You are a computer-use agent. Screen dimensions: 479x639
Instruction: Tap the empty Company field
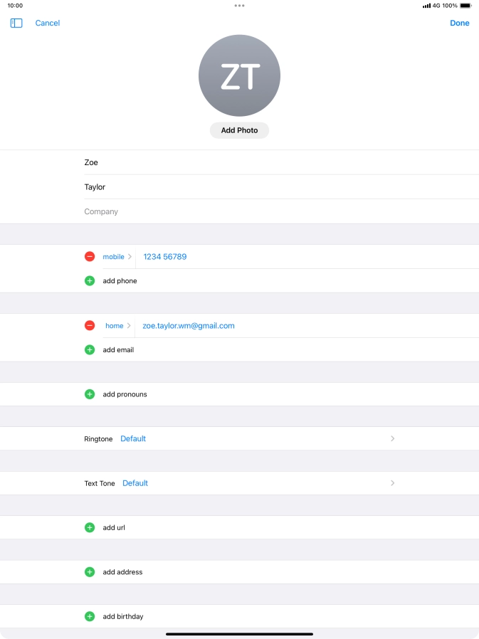coord(278,212)
